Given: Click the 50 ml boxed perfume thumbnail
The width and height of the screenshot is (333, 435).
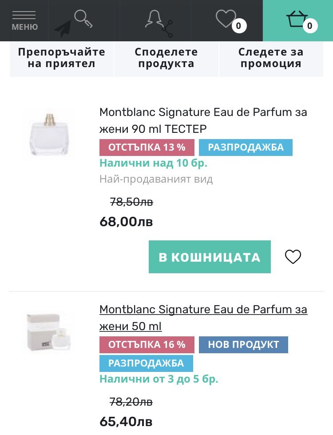Looking at the screenshot, I should (49, 332).
